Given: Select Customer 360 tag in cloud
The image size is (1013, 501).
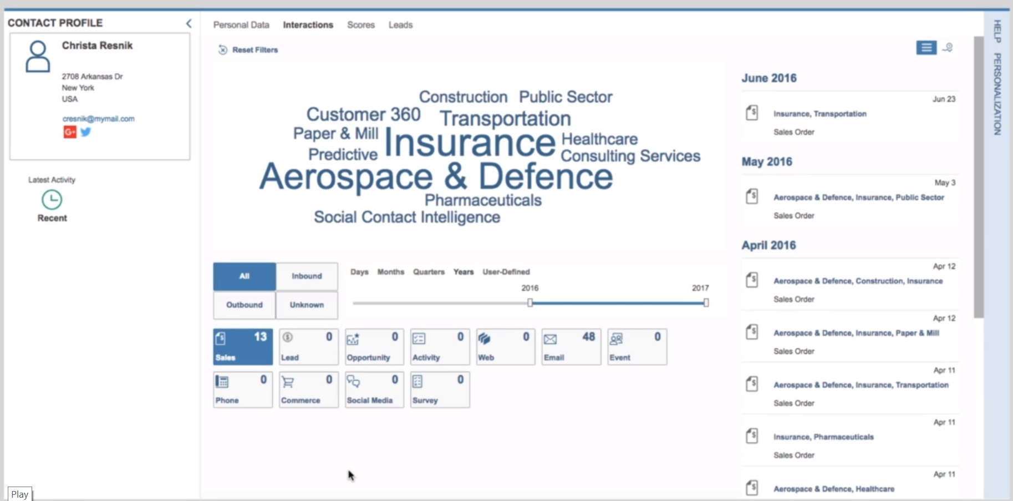Looking at the screenshot, I should [x=363, y=114].
